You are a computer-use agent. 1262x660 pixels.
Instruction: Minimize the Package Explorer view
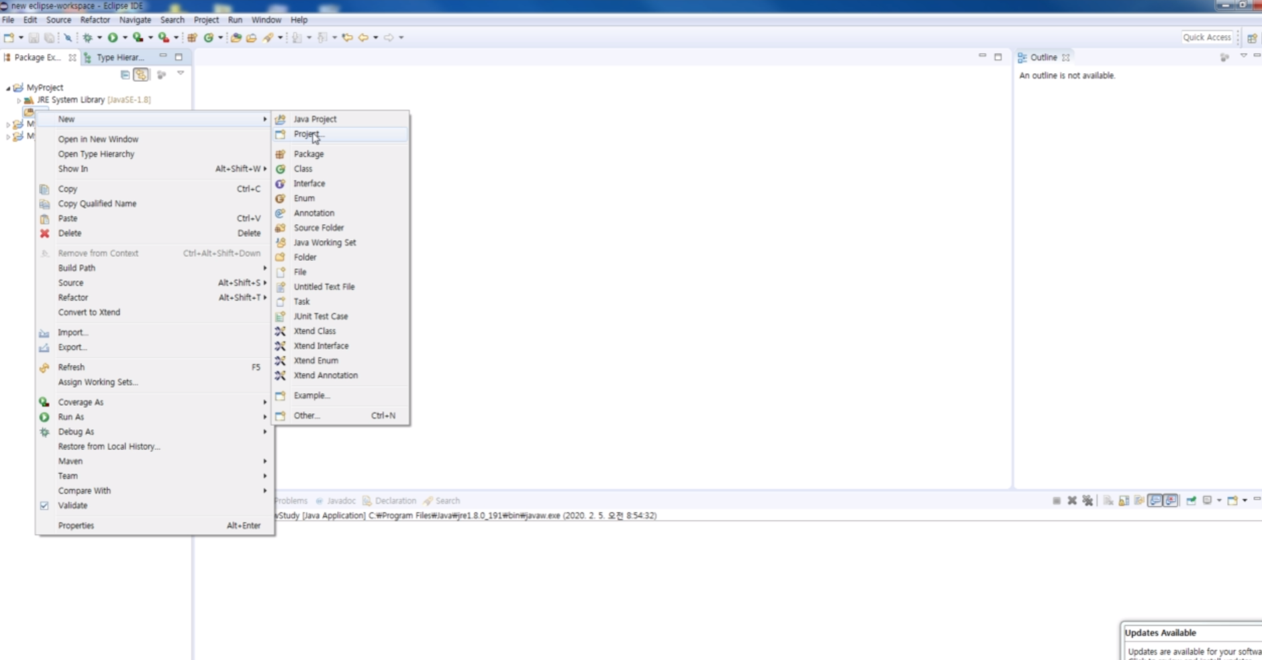163,56
